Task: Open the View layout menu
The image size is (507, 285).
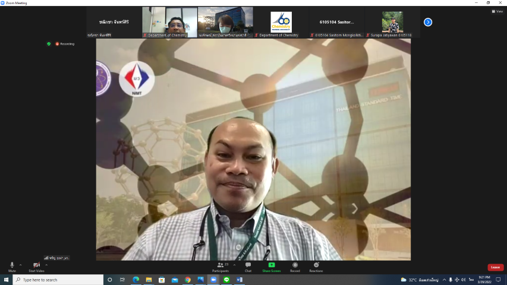Action: (497, 11)
